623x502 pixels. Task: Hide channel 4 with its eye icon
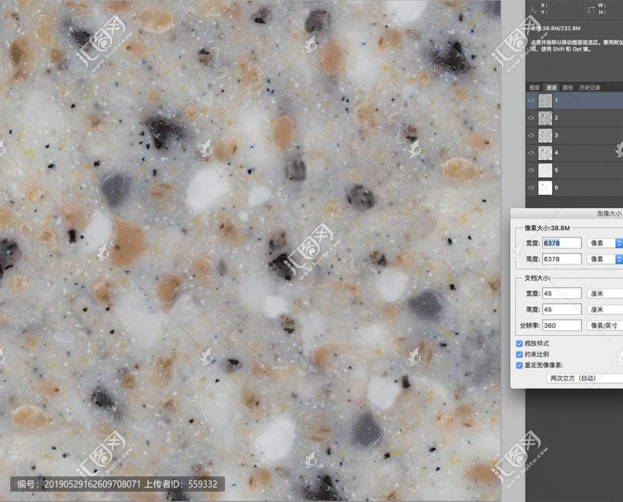coord(531,152)
